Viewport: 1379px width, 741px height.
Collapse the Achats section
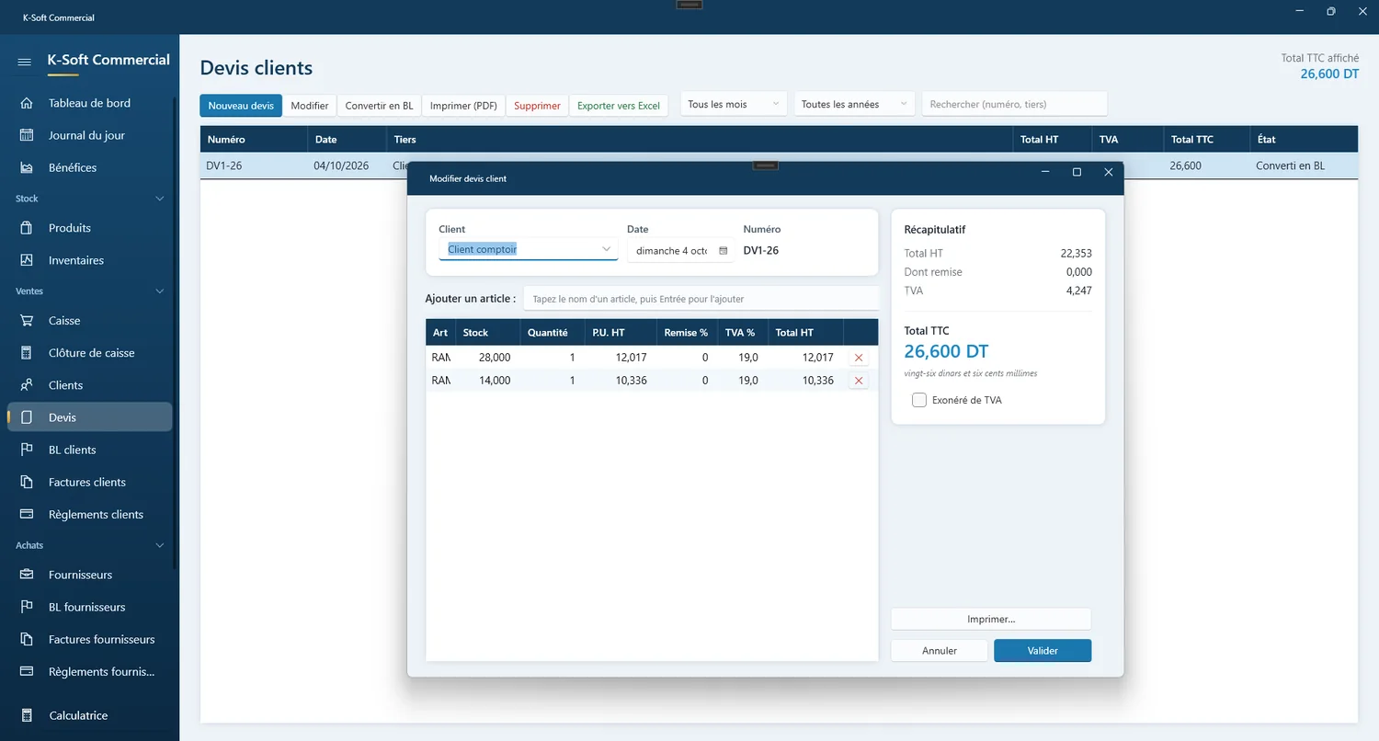point(160,545)
